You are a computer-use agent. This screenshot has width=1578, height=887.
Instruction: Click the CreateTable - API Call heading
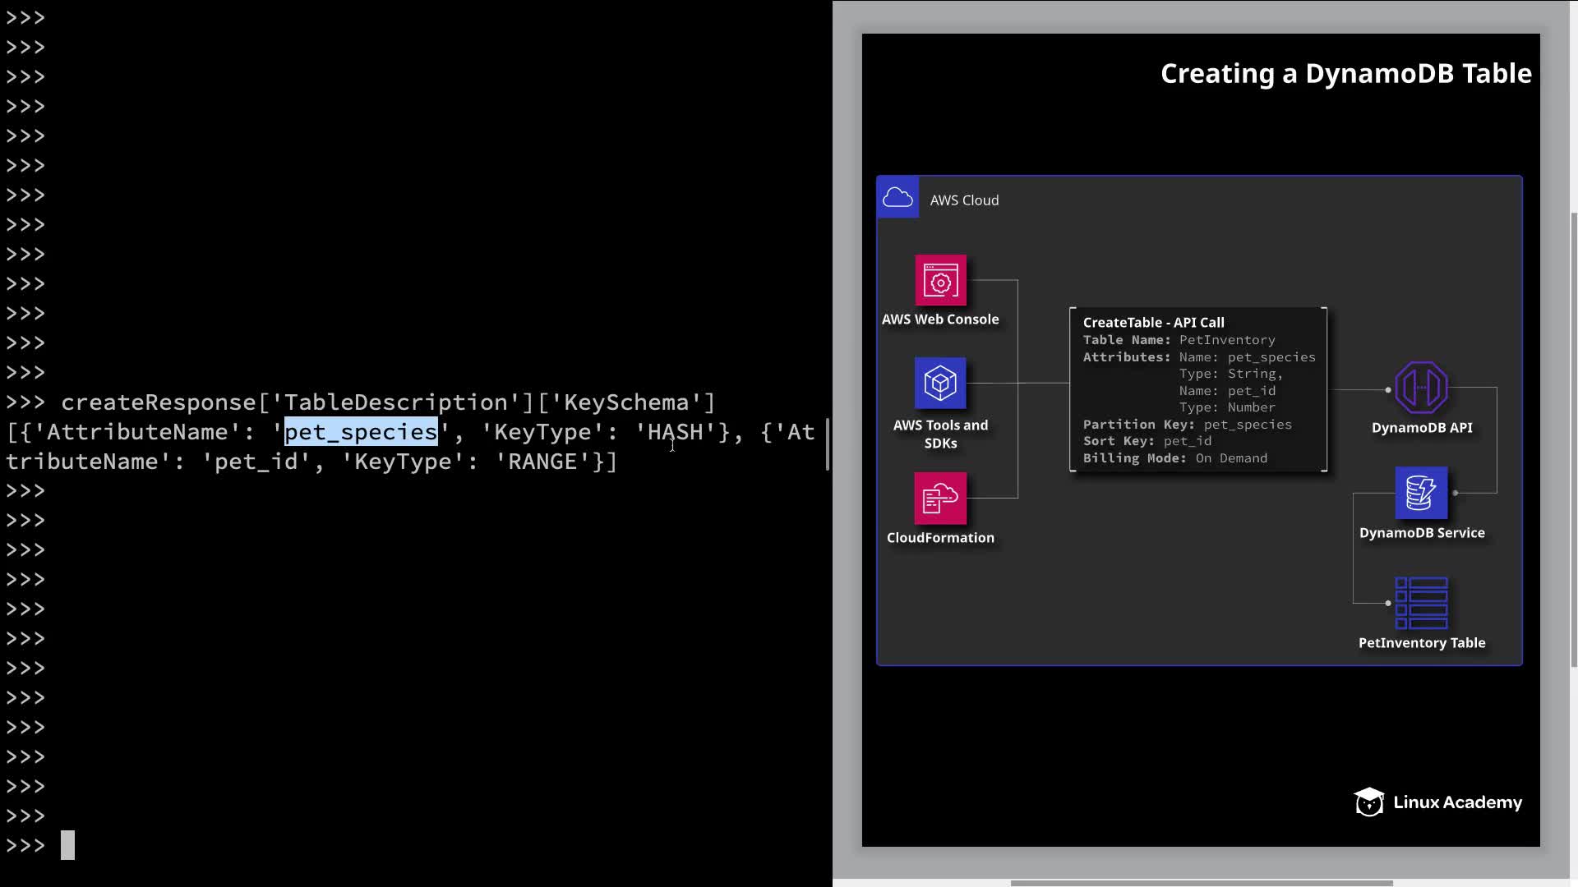pyautogui.click(x=1153, y=323)
